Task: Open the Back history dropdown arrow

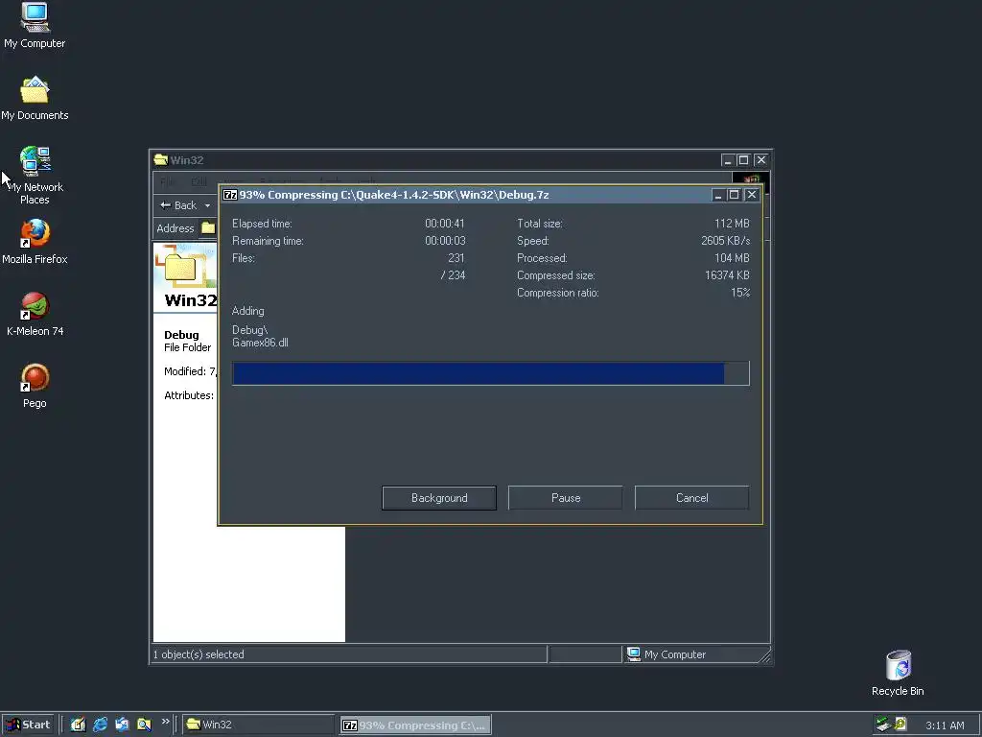Action: 207,205
